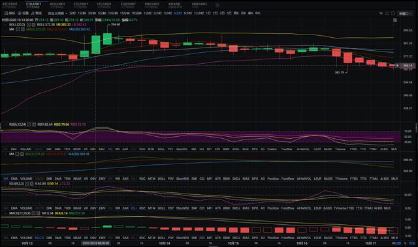The image size is (418, 247).
Task: Click the high price marker 394.68
Action: 115,25
